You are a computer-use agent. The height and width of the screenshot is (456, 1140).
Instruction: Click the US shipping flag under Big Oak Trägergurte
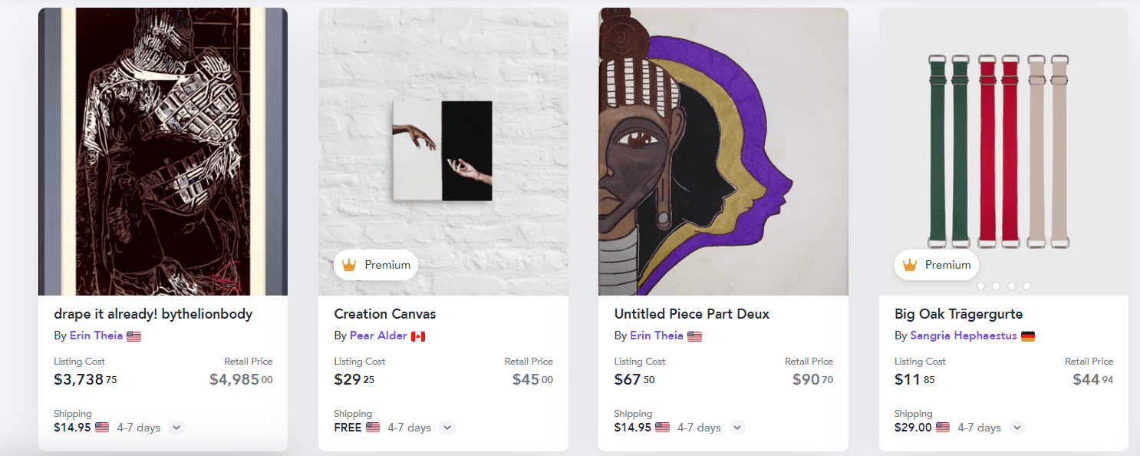(x=944, y=428)
